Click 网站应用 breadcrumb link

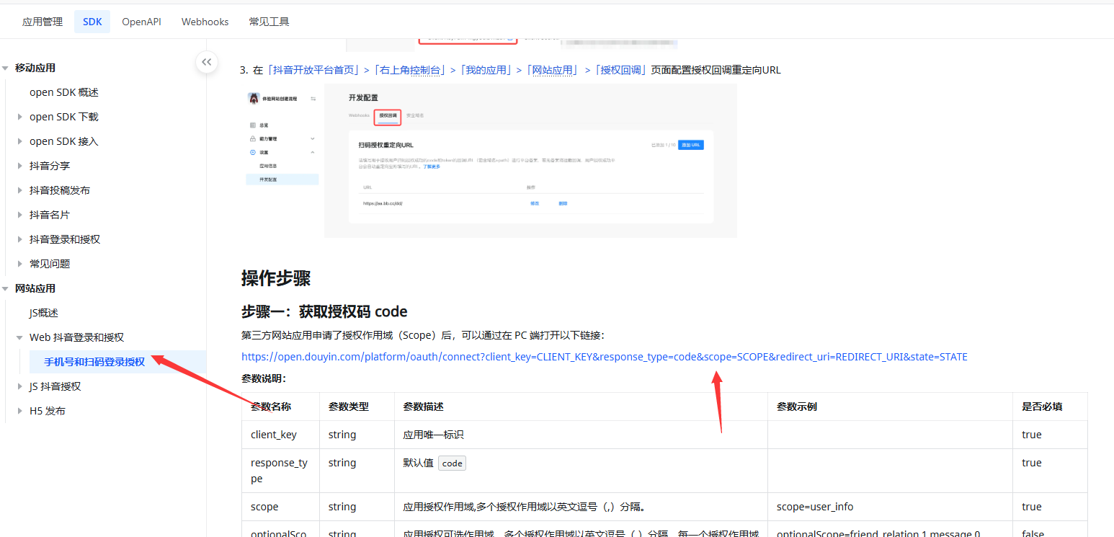(x=551, y=70)
